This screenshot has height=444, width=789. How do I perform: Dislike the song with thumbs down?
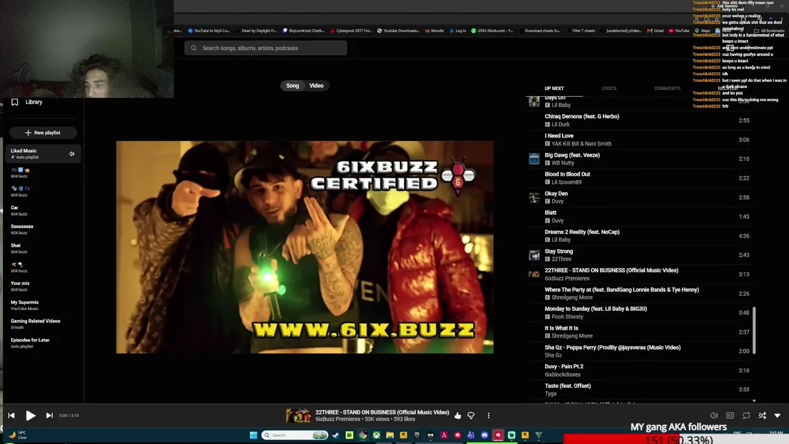pyautogui.click(x=471, y=416)
